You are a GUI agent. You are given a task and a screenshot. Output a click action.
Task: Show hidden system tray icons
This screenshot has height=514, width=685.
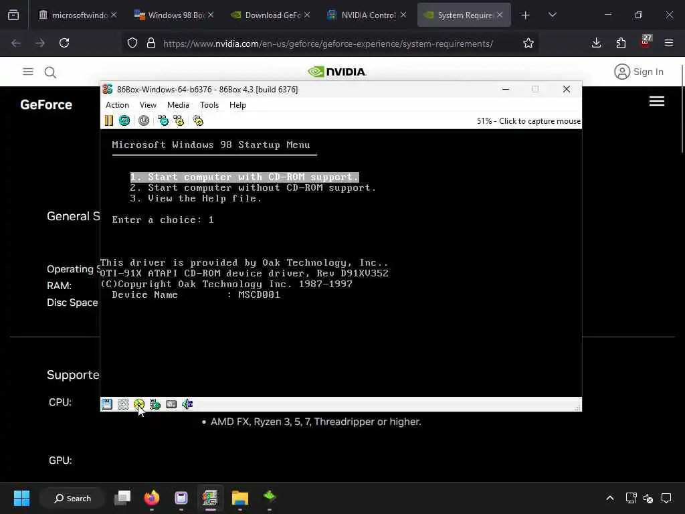(x=610, y=498)
